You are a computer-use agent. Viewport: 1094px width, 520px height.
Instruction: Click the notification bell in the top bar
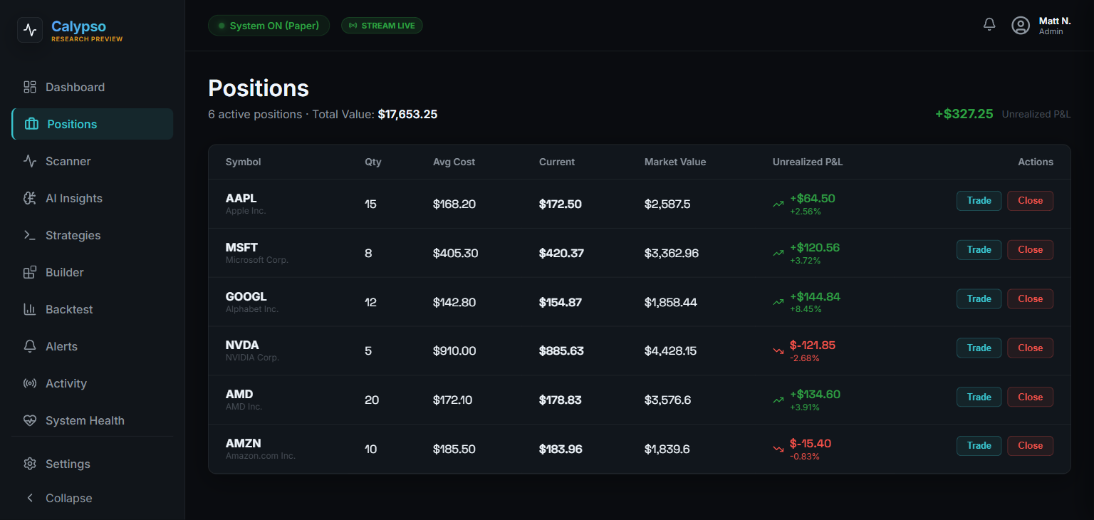pyautogui.click(x=989, y=24)
